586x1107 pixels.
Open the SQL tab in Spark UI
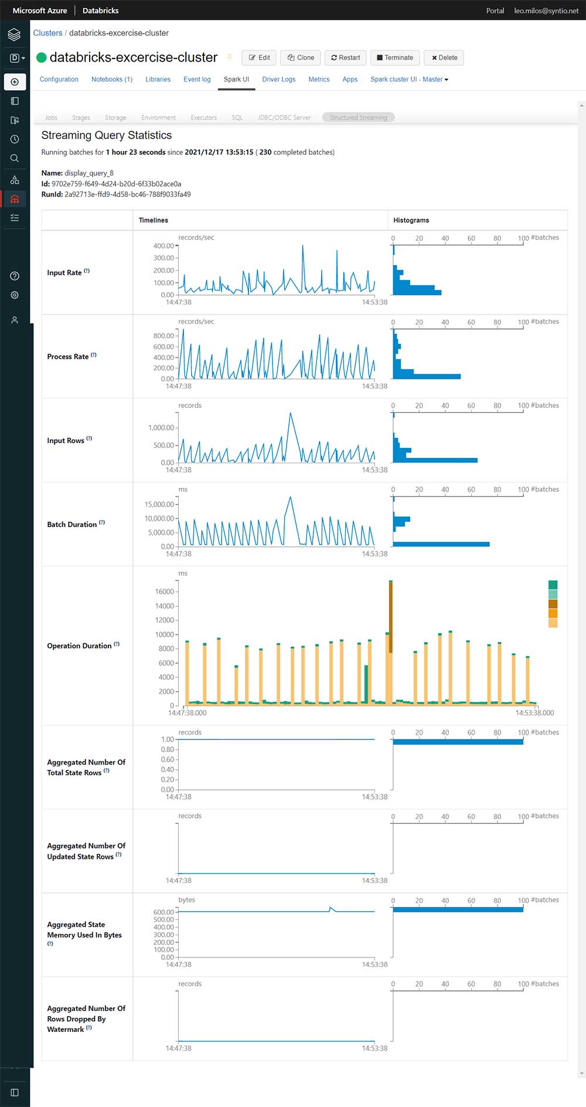[237, 117]
